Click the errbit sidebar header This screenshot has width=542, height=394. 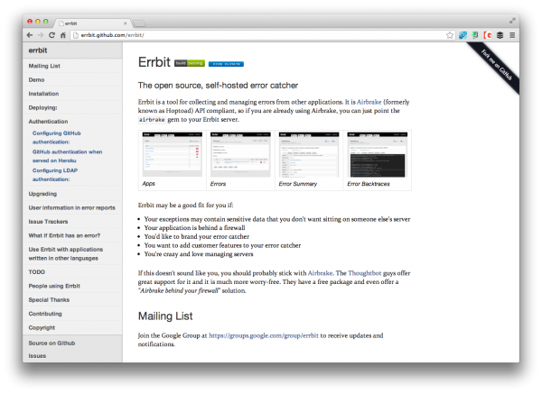pos(72,50)
